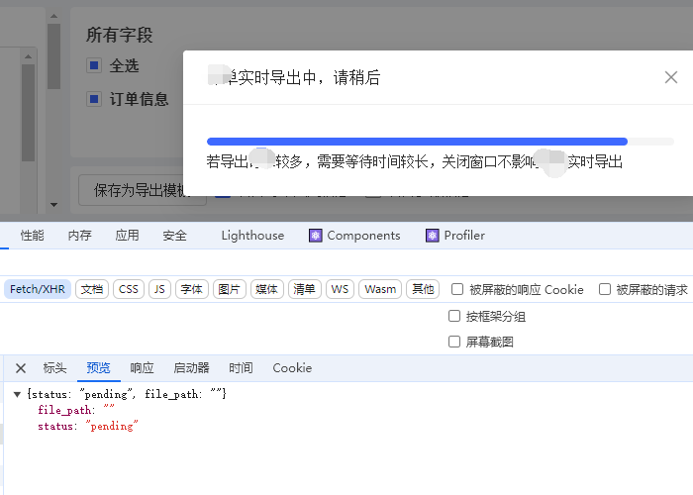Filter by Wasm requests
This screenshot has height=495, width=693.
pos(380,289)
